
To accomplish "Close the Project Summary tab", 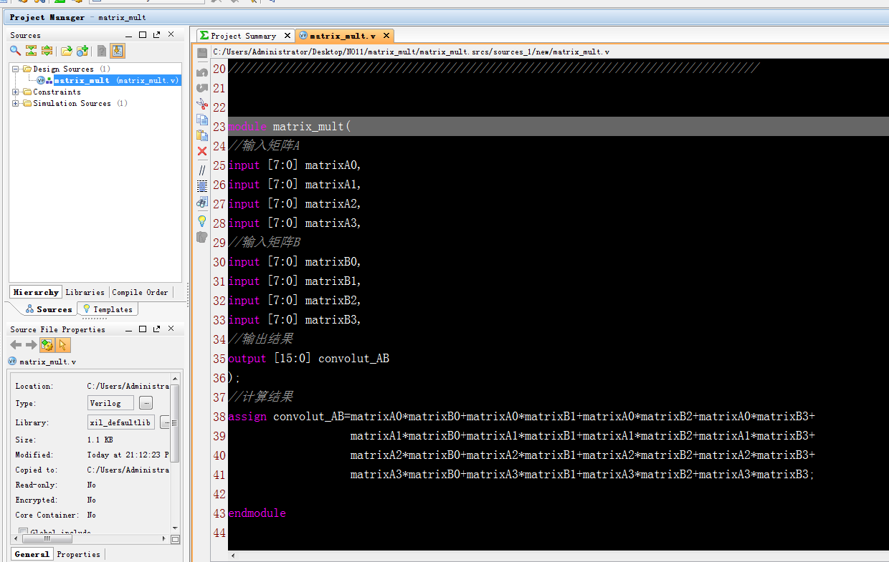I will coord(287,35).
